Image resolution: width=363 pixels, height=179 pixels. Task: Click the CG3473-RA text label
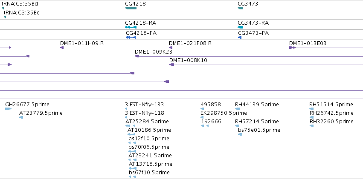[253, 23]
